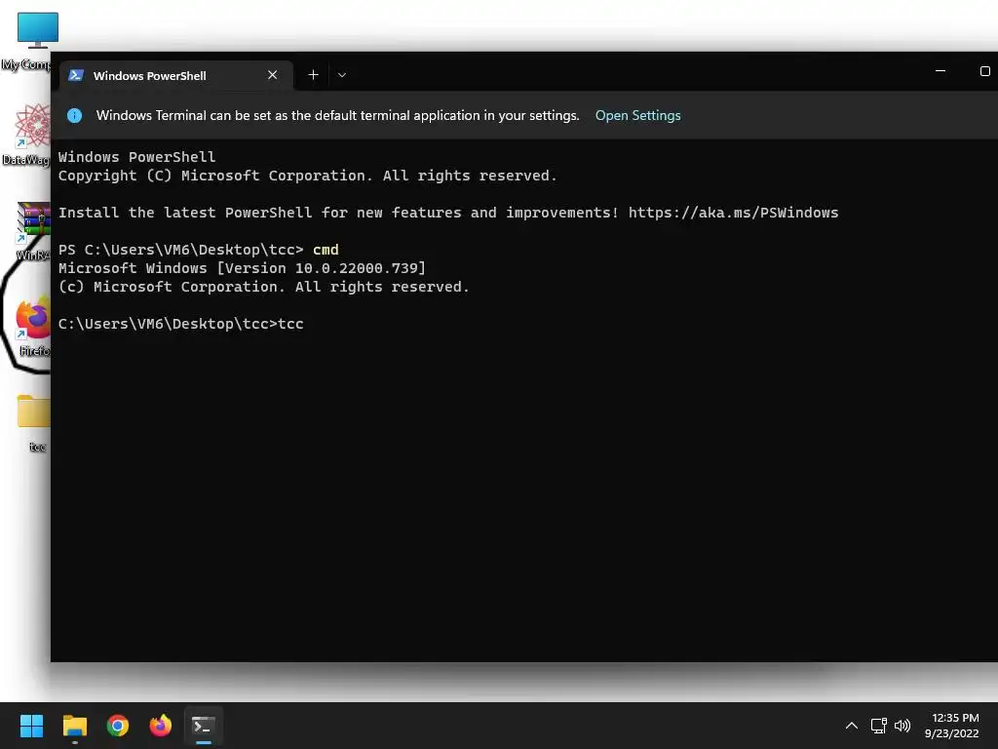Click the 'Copyright (C) Microsoft Corporation' line
This screenshot has width=998, height=749.
pyautogui.click(x=307, y=176)
